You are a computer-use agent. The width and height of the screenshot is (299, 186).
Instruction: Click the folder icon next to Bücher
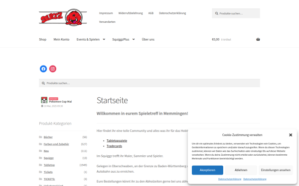click(40, 137)
